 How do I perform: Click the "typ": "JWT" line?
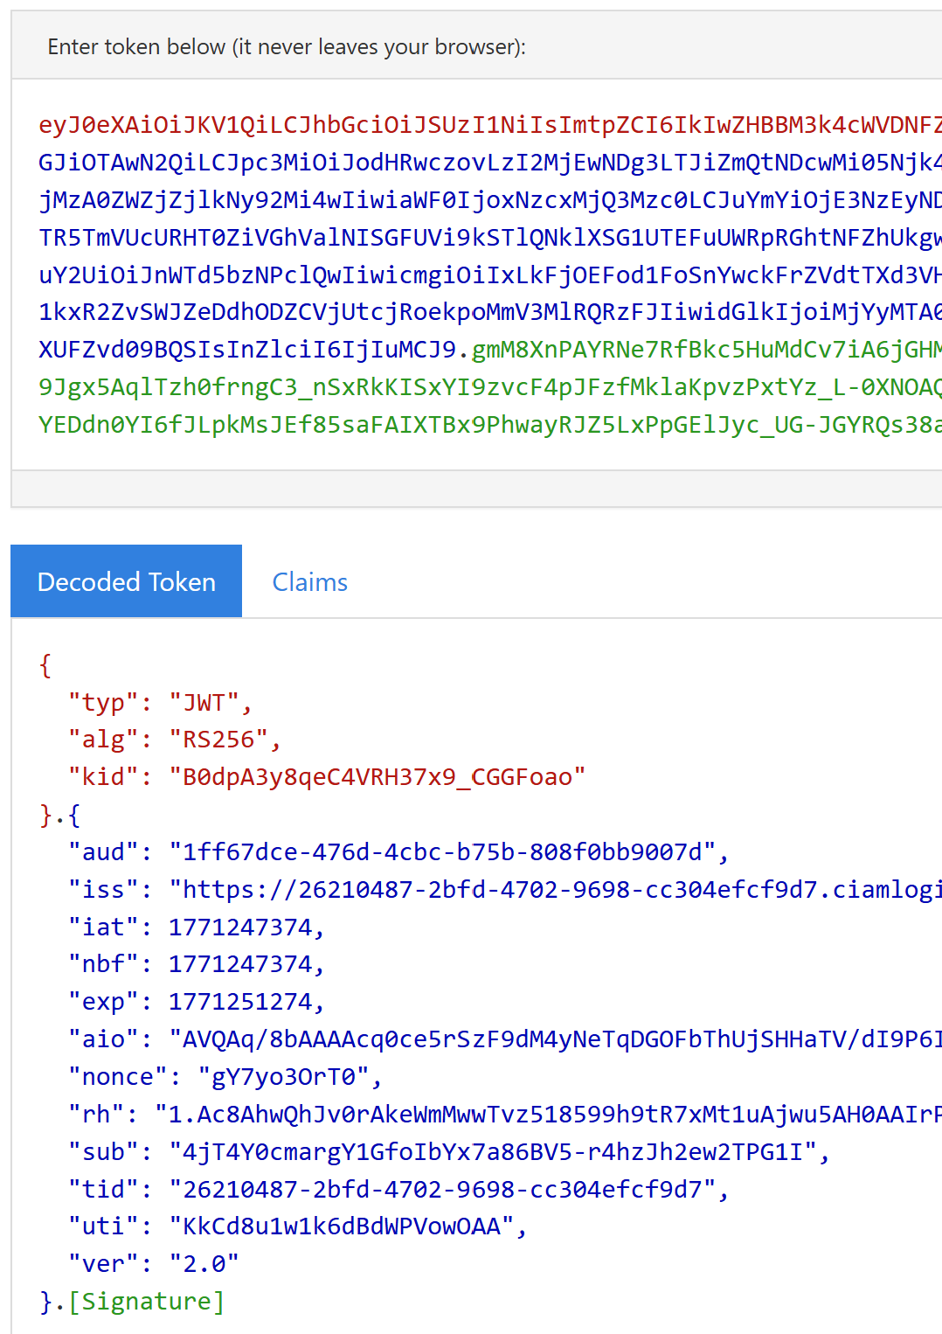pos(161,703)
